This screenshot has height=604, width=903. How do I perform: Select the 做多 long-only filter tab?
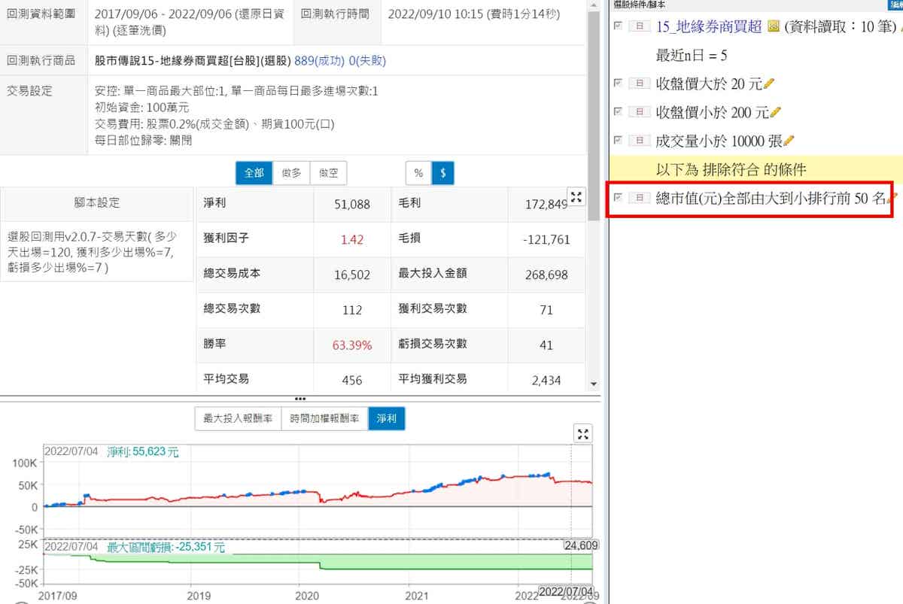[291, 173]
